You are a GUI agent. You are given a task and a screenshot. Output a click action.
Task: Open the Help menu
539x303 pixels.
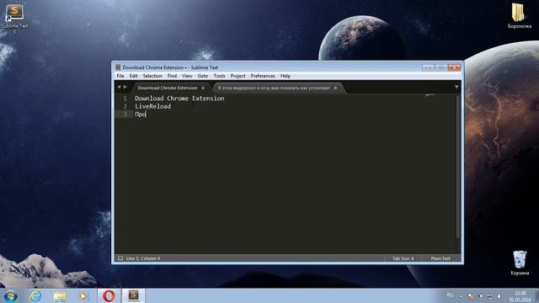286,76
